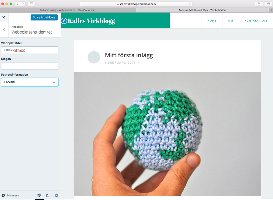This screenshot has width=273, height=200.
Task: Click the post format icon beside Mitt första inlägg
Action: [x=94, y=57]
